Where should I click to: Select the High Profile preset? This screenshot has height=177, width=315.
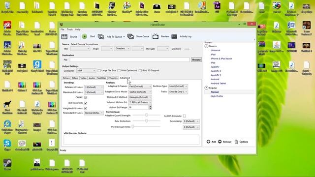coord(217,96)
